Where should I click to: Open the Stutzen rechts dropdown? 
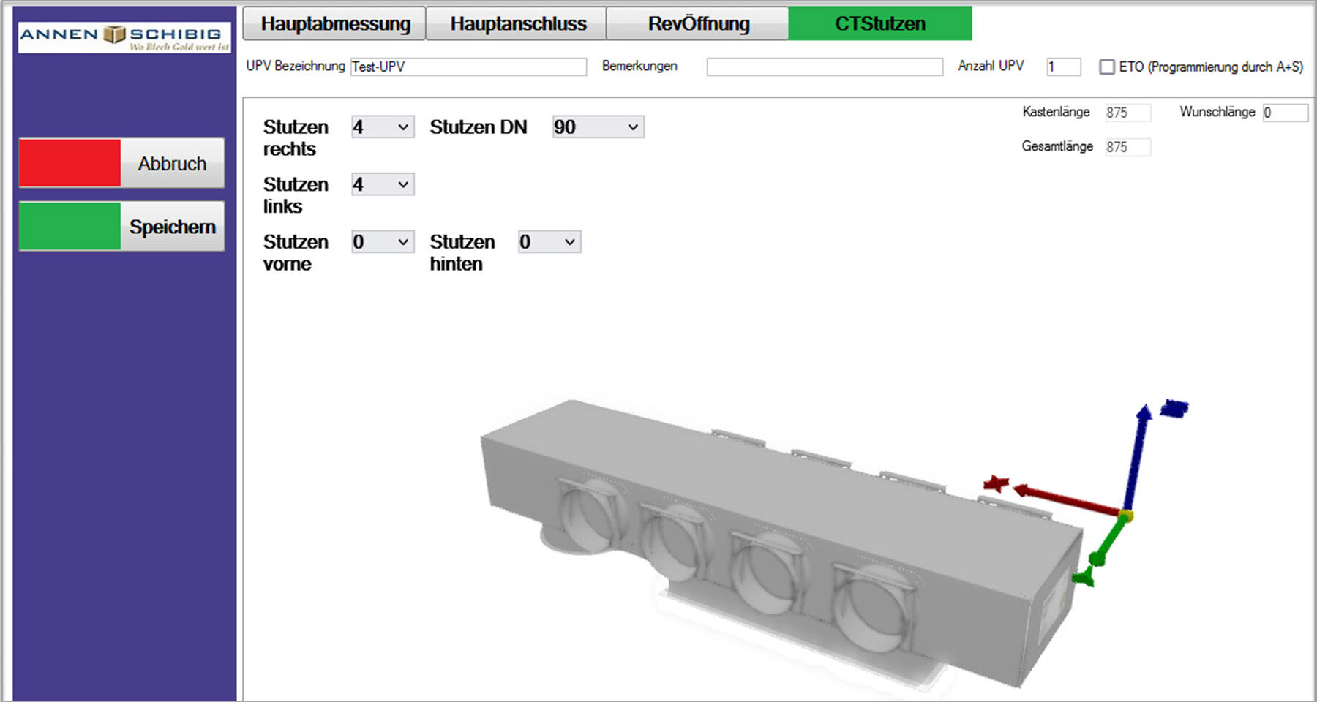click(383, 127)
